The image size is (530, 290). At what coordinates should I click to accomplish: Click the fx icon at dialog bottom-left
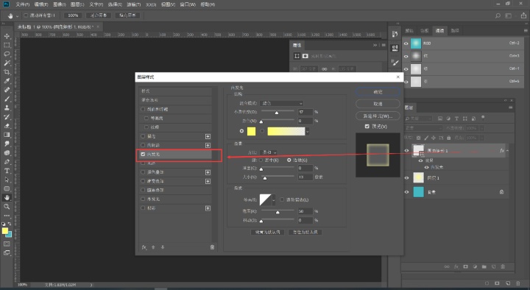tap(144, 247)
